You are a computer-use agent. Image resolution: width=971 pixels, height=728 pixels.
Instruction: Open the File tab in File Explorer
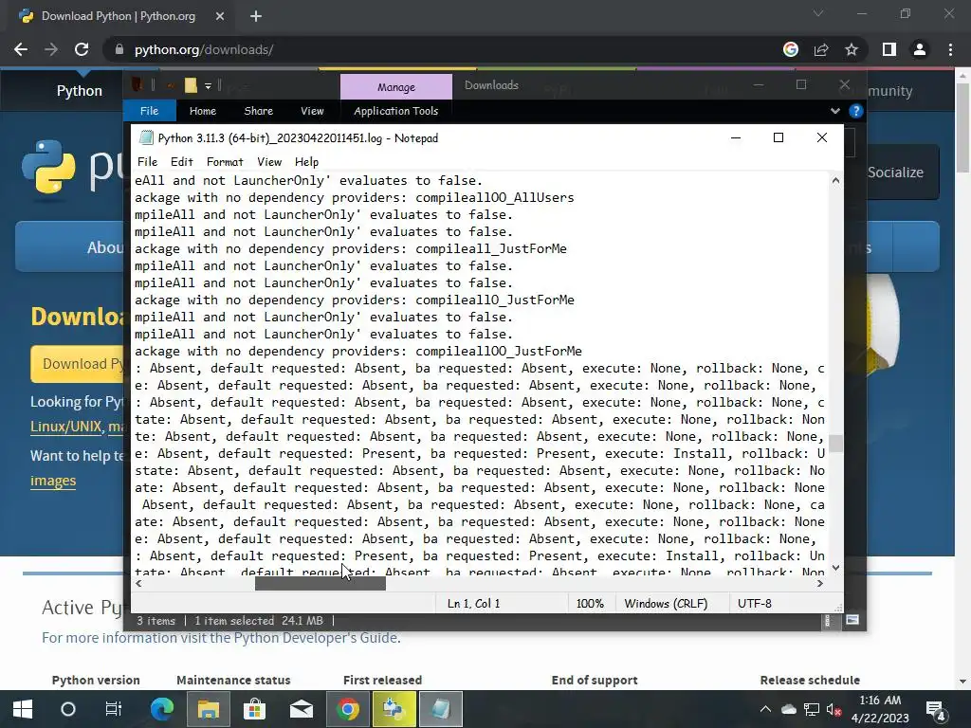click(x=149, y=111)
